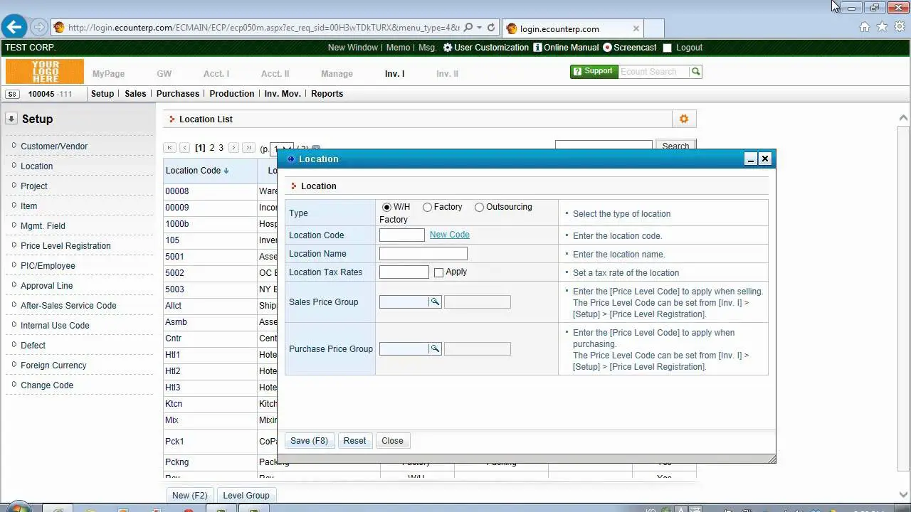The image size is (911, 512).
Task: Open Location in the Setup sidebar
Action: [36, 166]
